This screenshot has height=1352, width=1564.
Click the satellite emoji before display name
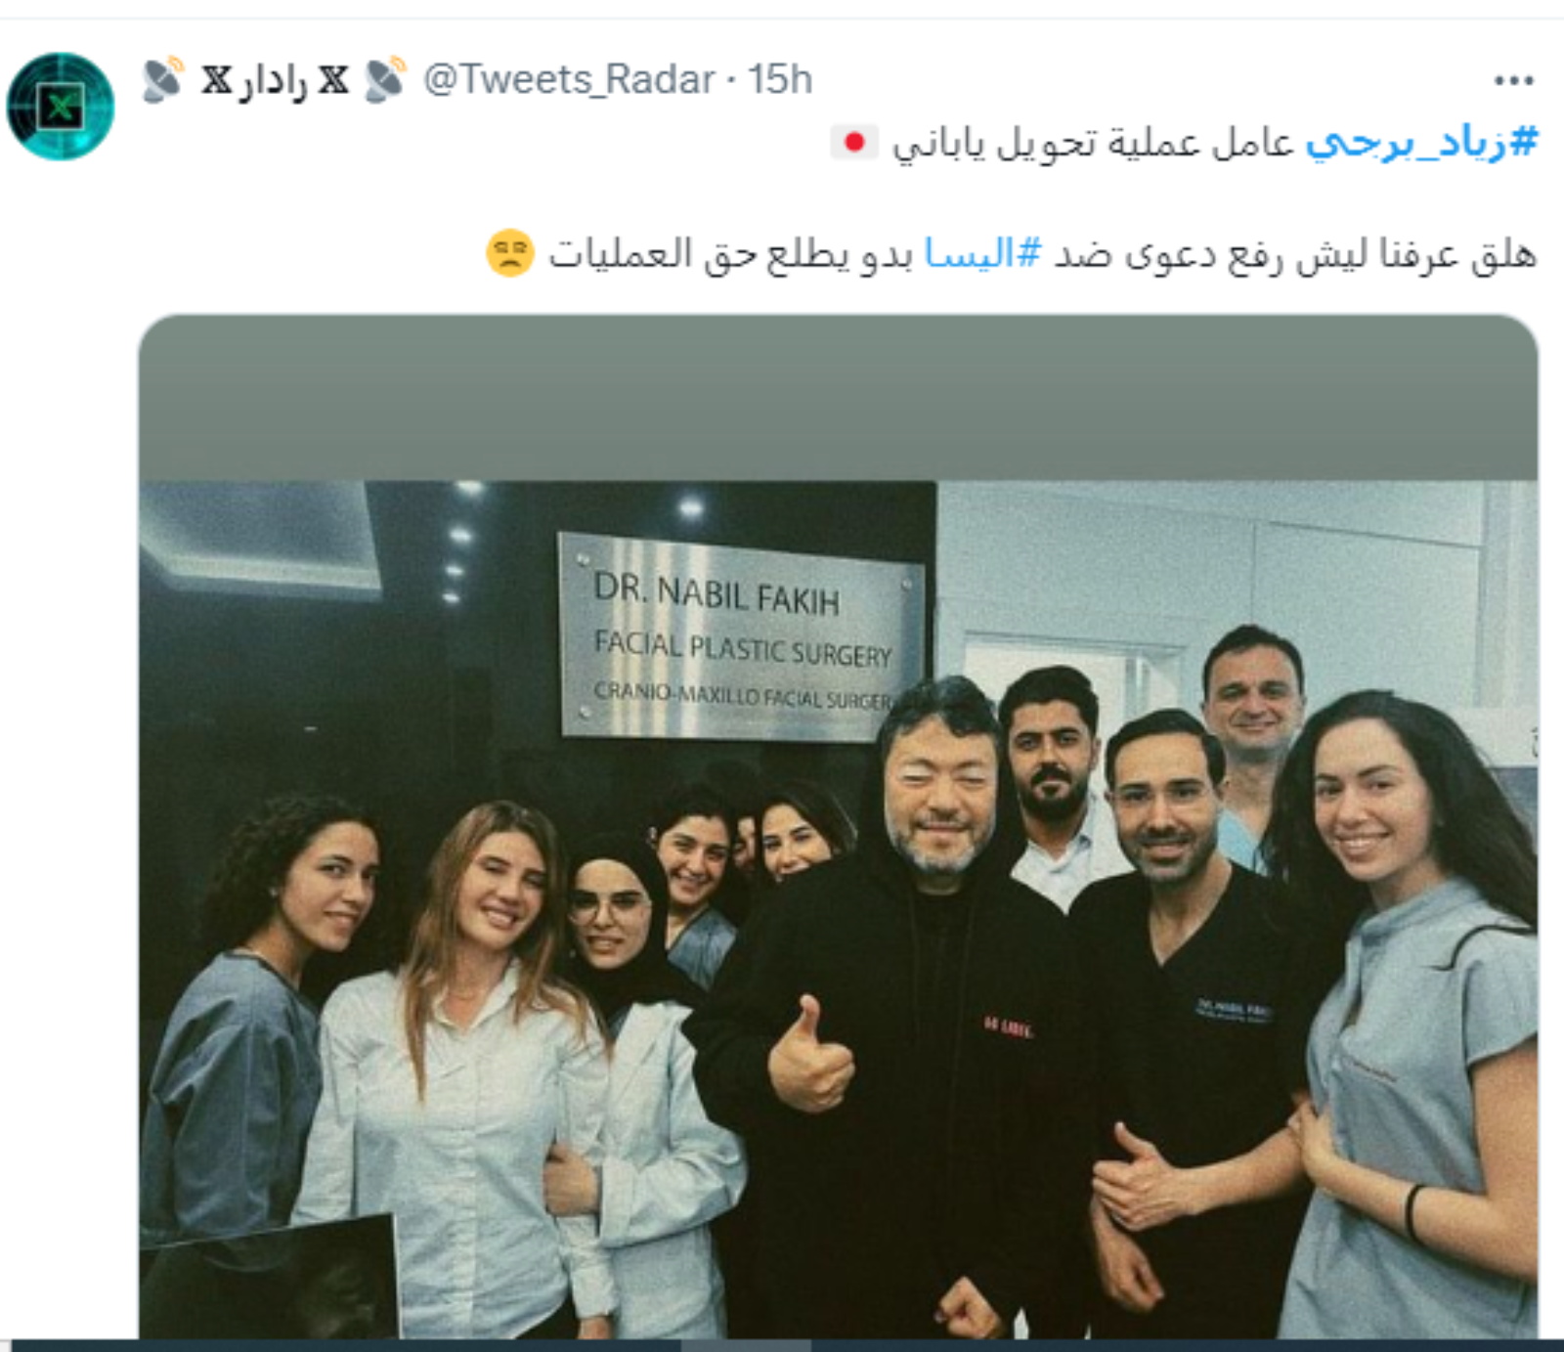[162, 79]
